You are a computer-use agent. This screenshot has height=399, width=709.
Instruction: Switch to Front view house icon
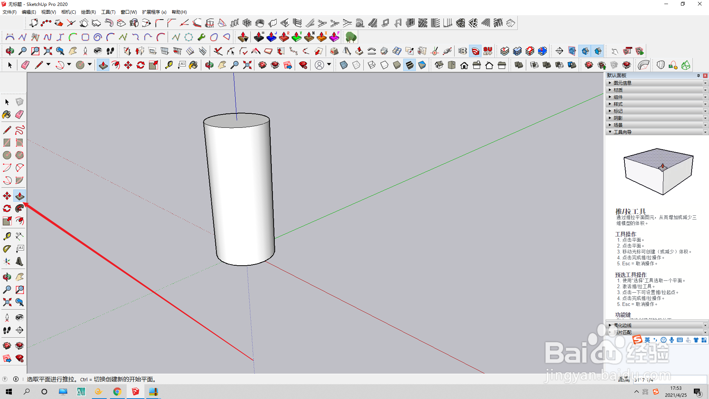[x=464, y=65]
